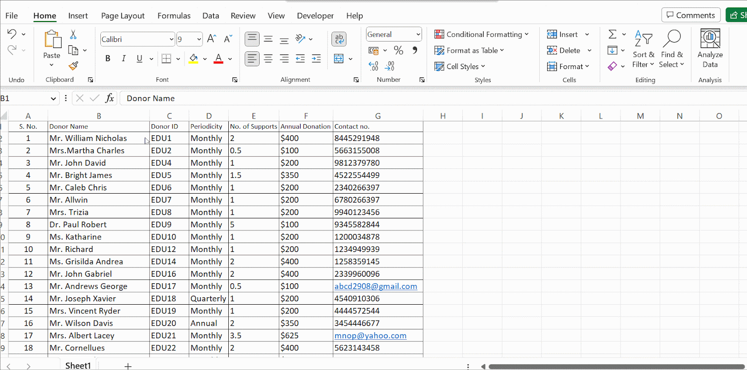Open the font size dropdown
The width and height of the screenshot is (747, 370).
click(x=199, y=39)
